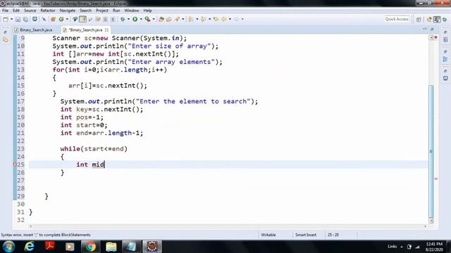The height and width of the screenshot is (253, 451).
Task: Toggle Mark Occurrences in toolbar
Action: click(x=82, y=19)
